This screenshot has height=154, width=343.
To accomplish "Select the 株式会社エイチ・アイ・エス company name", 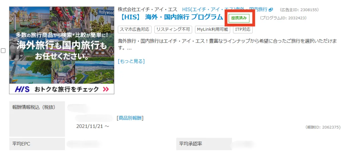I will [147, 9].
